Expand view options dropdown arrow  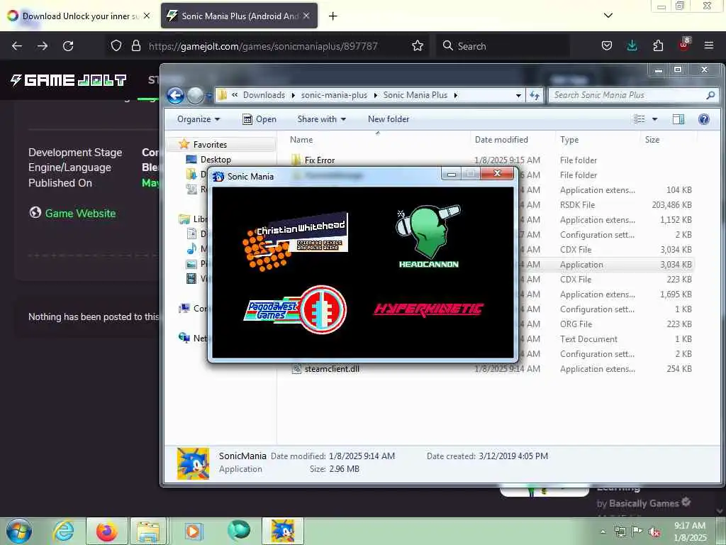(x=654, y=119)
